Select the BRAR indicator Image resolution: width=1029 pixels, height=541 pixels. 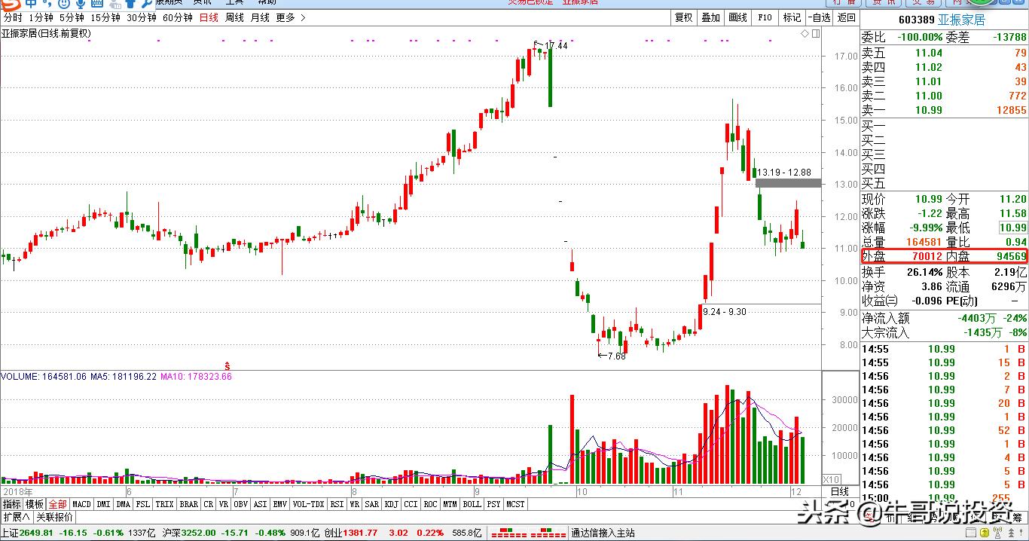[188, 504]
